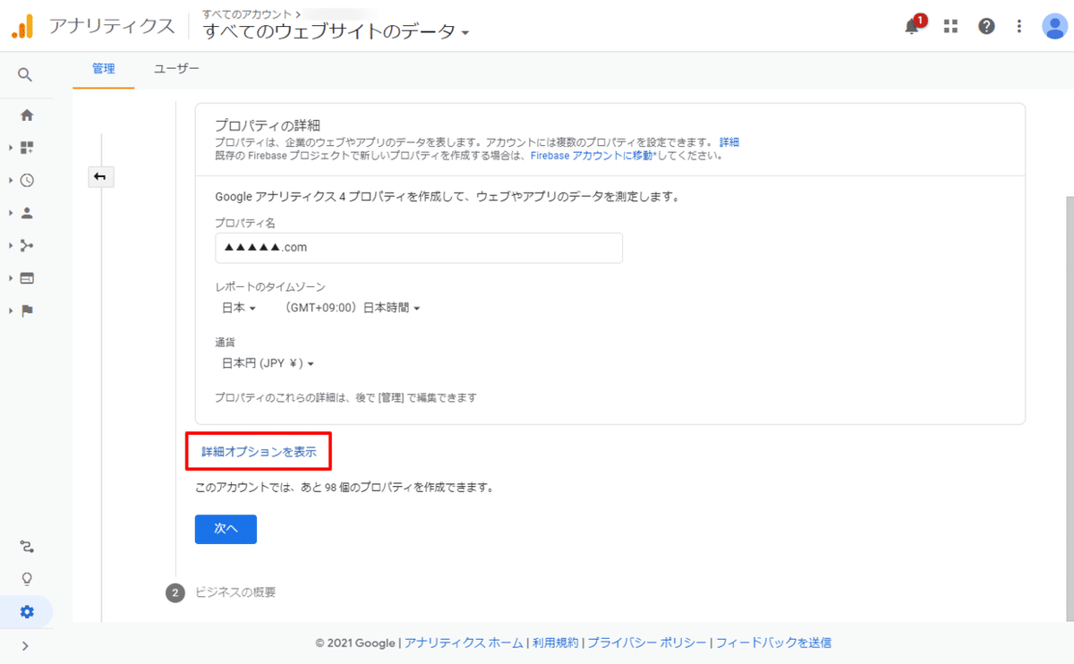Open the notifications bell with badge
Viewport: 1074px width, 664px height.
coord(911,27)
